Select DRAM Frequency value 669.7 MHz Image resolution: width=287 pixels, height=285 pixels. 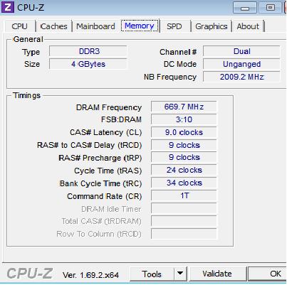tap(184, 107)
